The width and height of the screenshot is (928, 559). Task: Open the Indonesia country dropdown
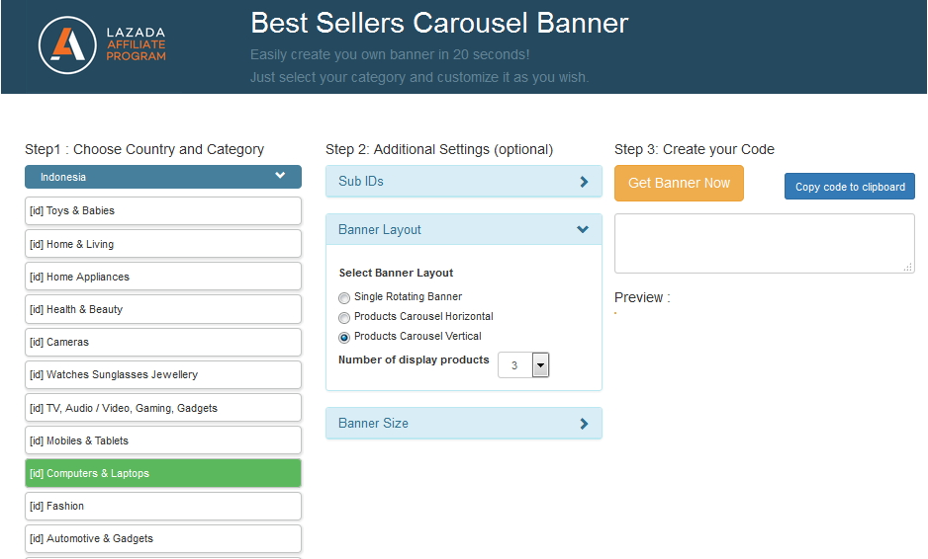(163, 177)
